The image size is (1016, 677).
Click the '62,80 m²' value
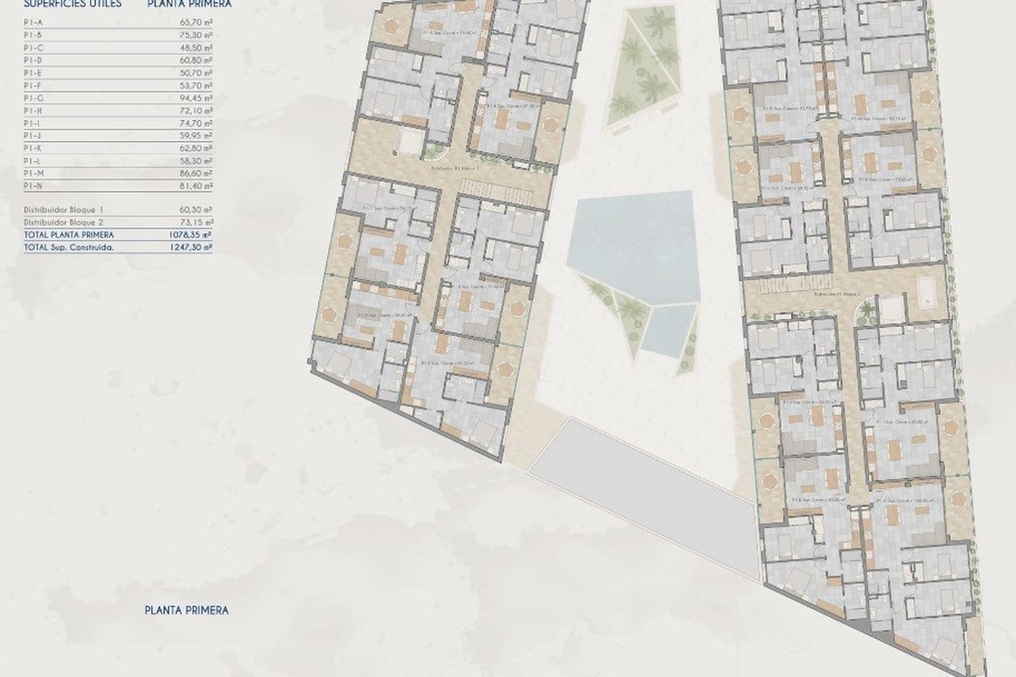pos(196,148)
